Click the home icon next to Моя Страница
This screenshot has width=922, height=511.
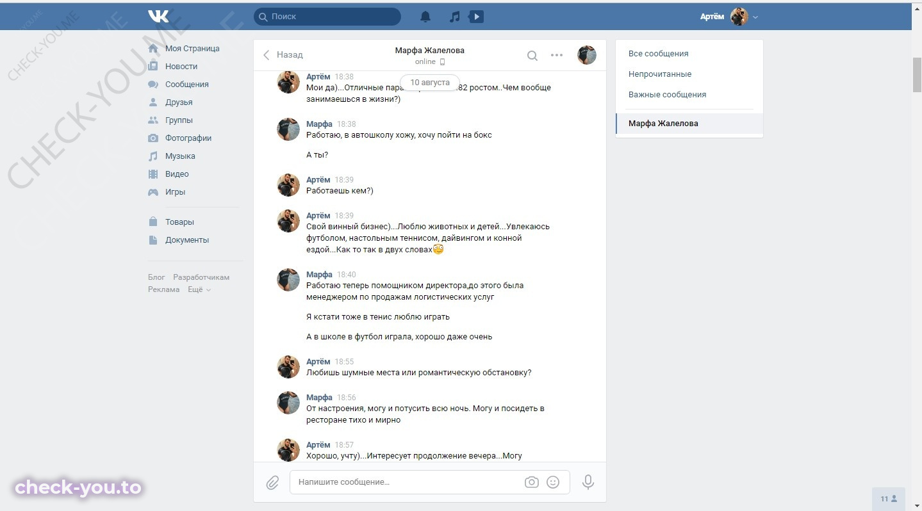tap(153, 49)
